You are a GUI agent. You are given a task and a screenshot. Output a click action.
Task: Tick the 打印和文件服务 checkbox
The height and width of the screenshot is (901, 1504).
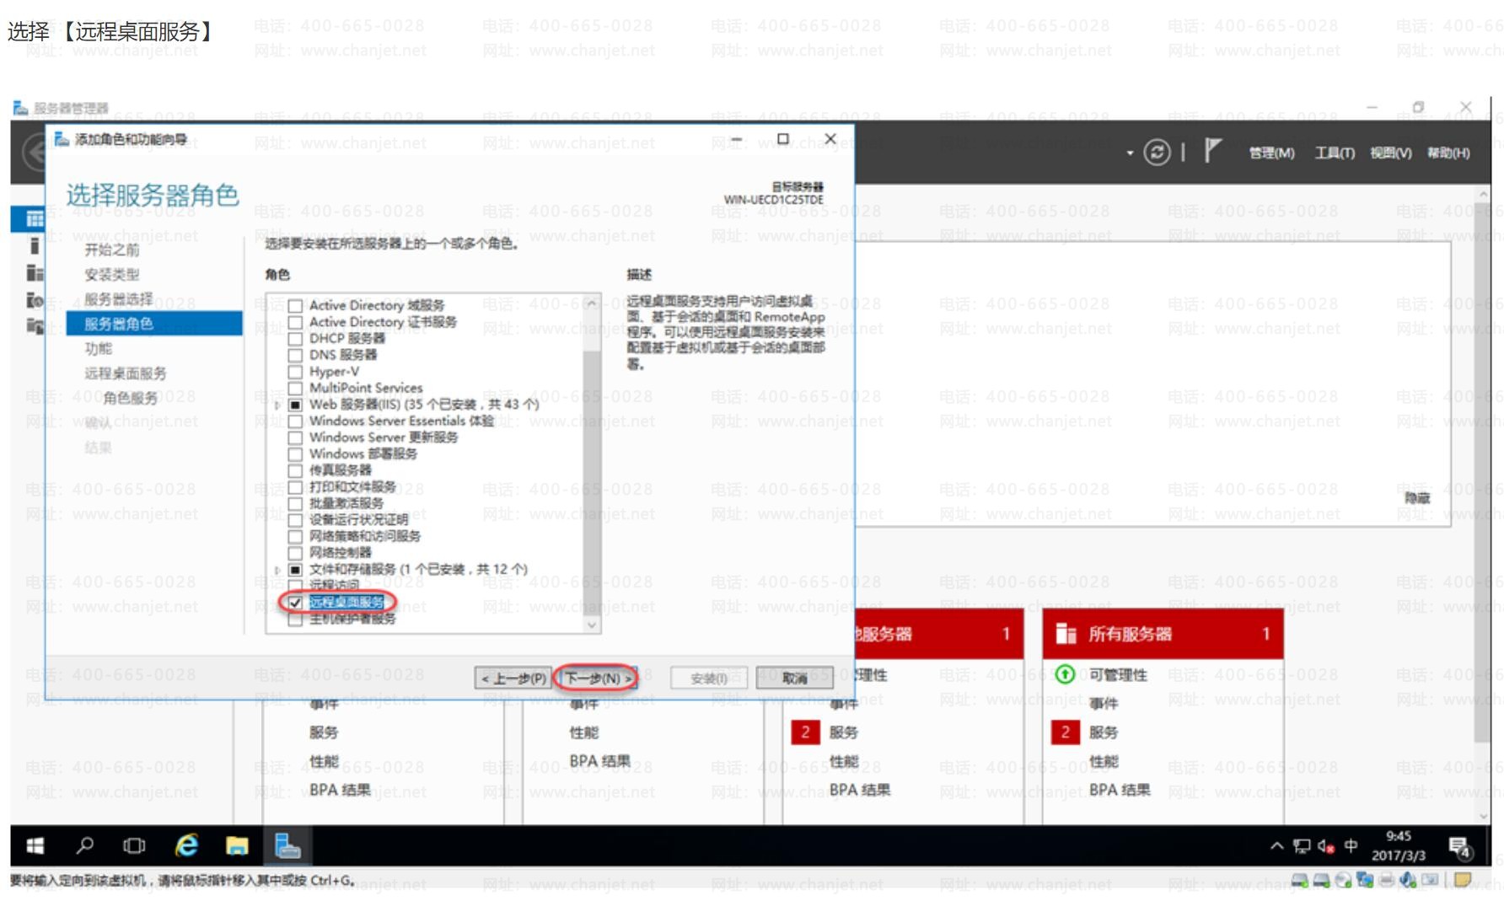295,486
